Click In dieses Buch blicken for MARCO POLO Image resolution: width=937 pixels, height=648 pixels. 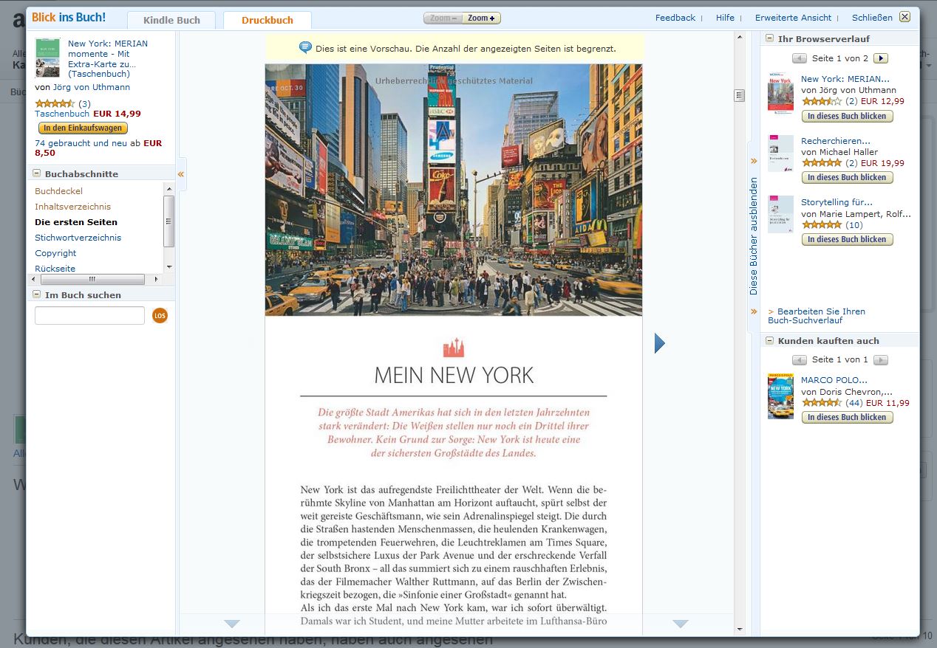click(x=847, y=417)
